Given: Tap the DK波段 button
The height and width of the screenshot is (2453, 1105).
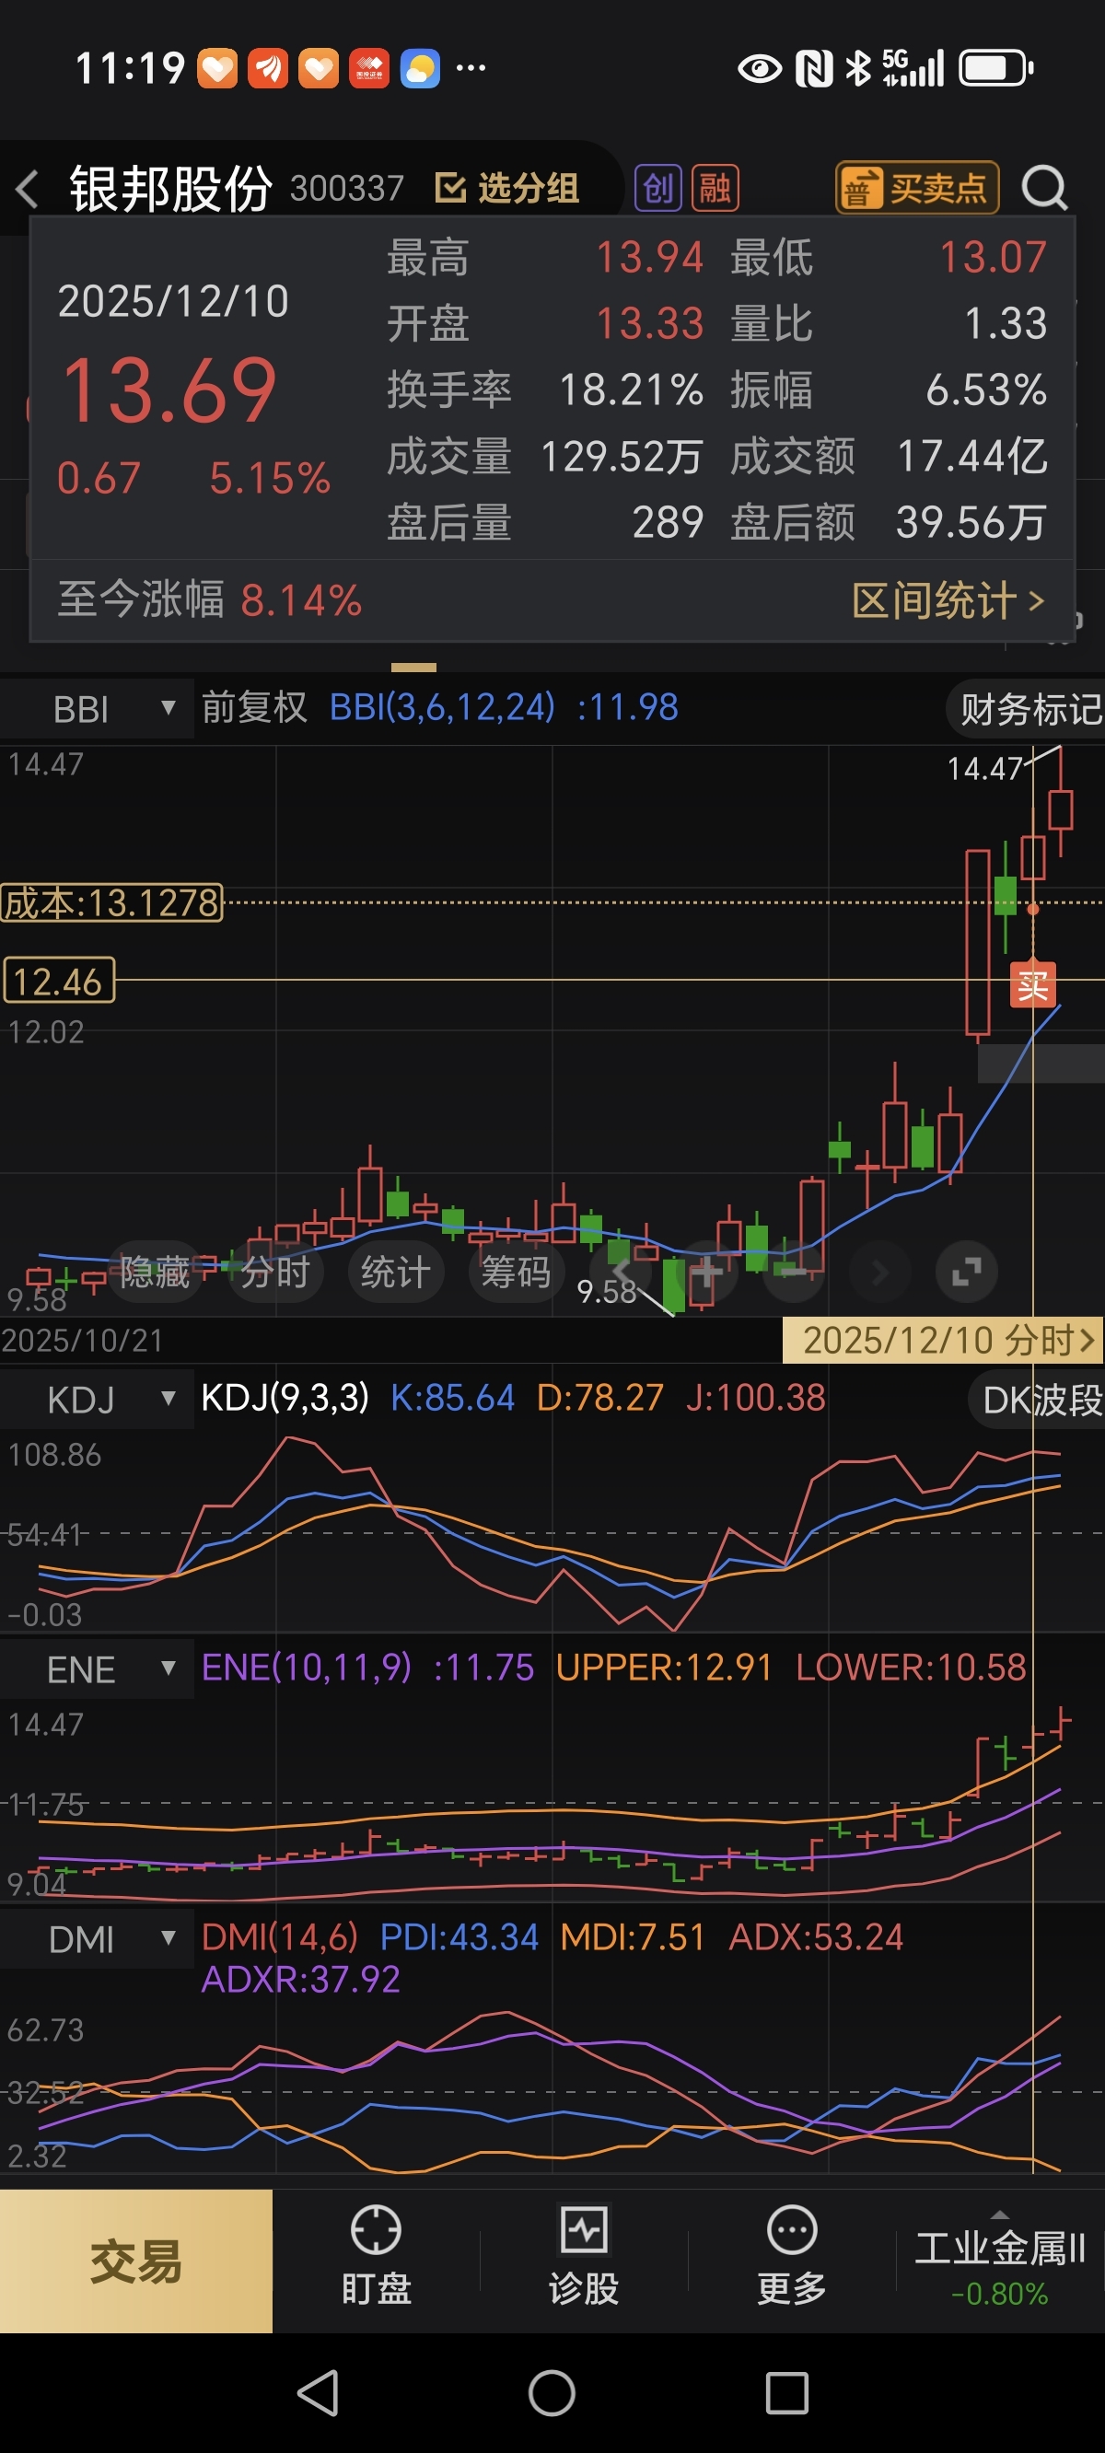Looking at the screenshot, I should (x=1037, y=1400).
